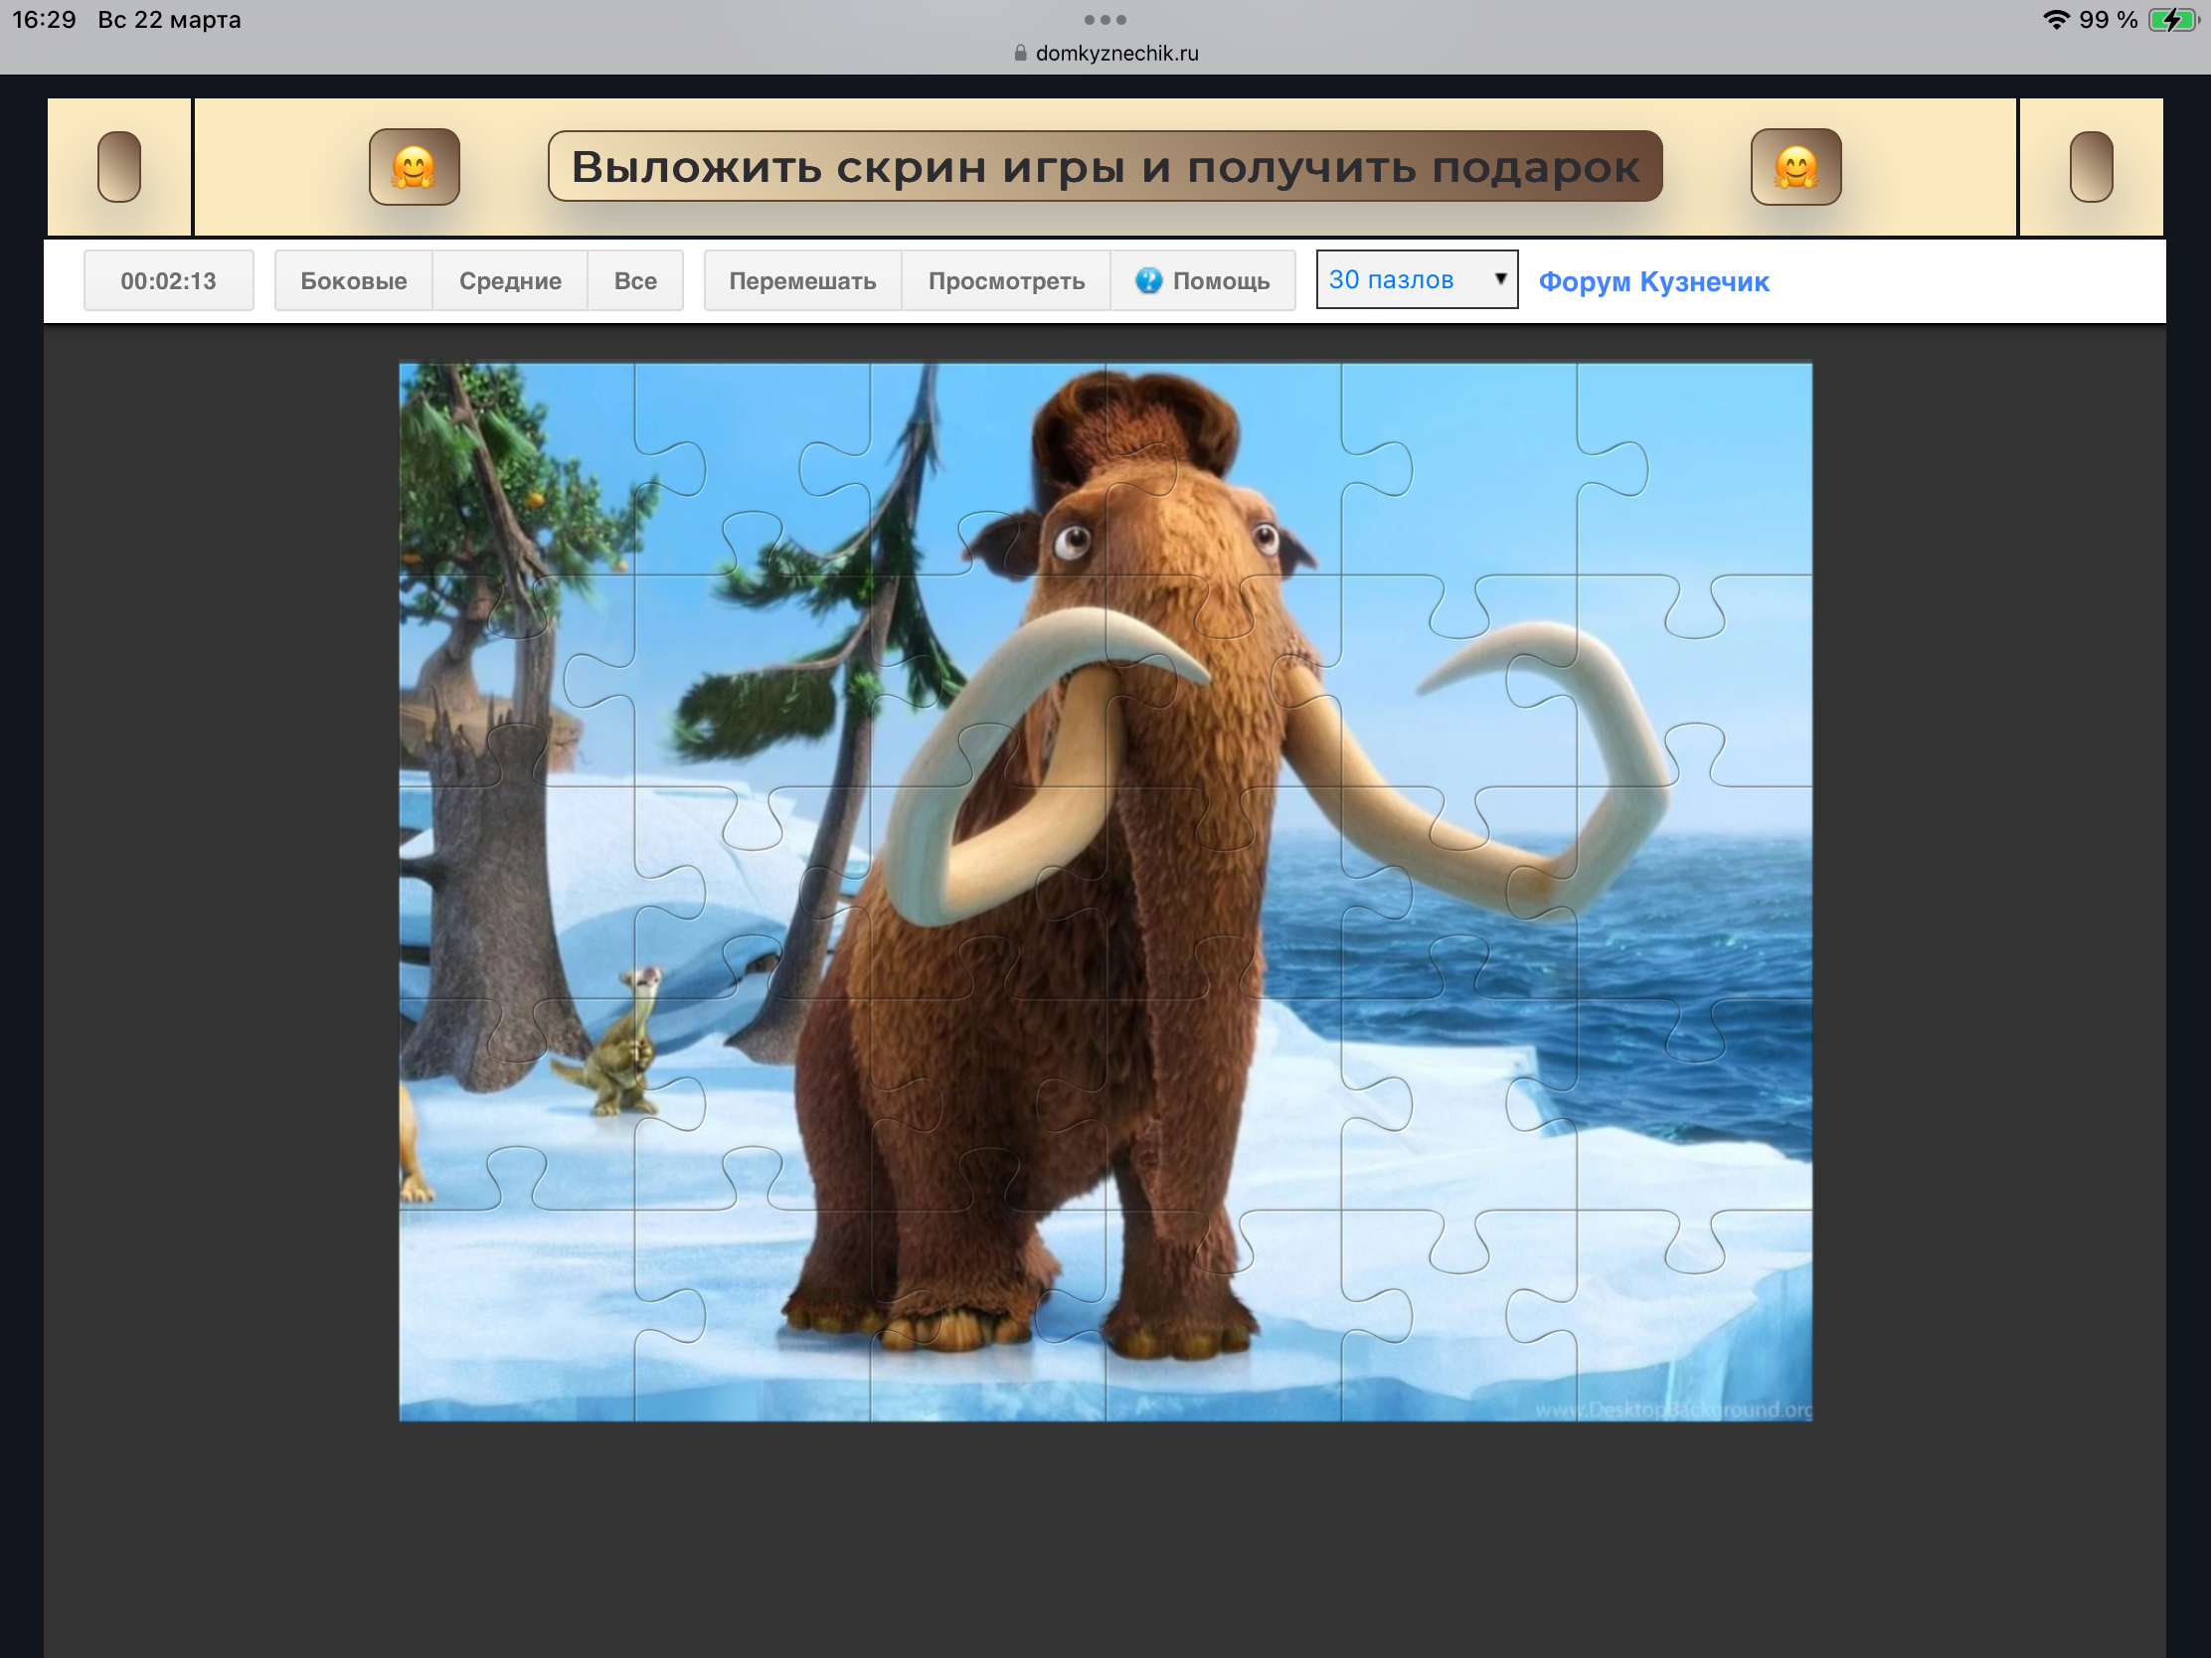Click the right hugging-face emoji button
Image resolution: width=2211 pixels, height=1658 pixels.
point(1795,167)
